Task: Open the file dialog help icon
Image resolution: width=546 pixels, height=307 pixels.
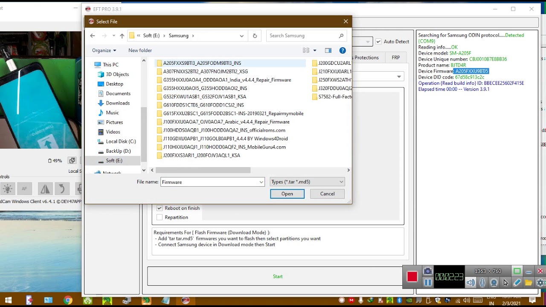Action: click(343, 50)
